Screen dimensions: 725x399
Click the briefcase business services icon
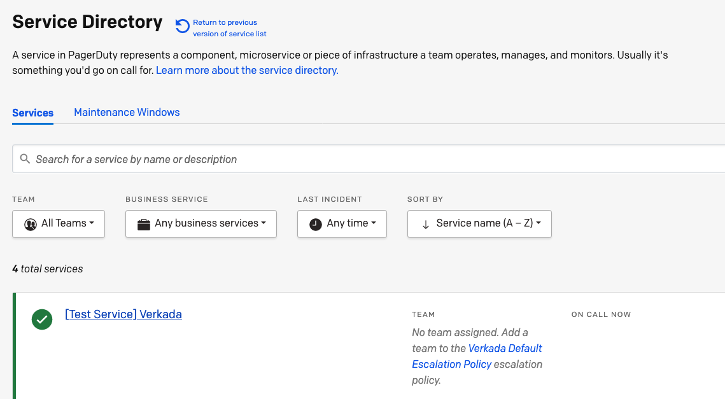pyautogui.click(x=144, y=224)
